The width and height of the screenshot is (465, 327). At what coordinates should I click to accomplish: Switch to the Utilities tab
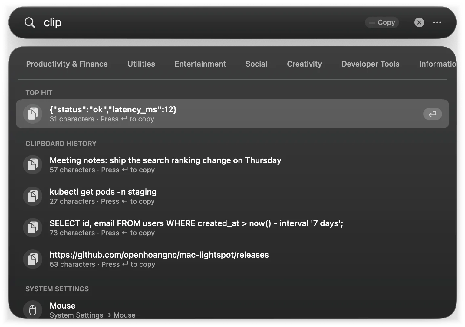click(141, 64)
